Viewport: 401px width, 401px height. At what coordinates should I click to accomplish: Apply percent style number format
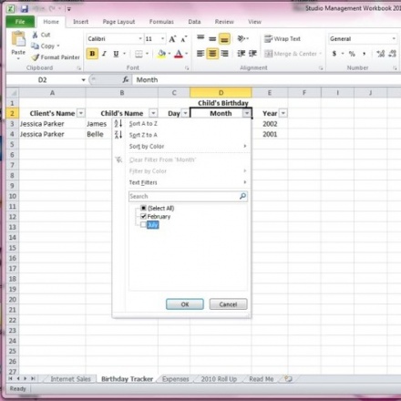(x=352, y=54)
